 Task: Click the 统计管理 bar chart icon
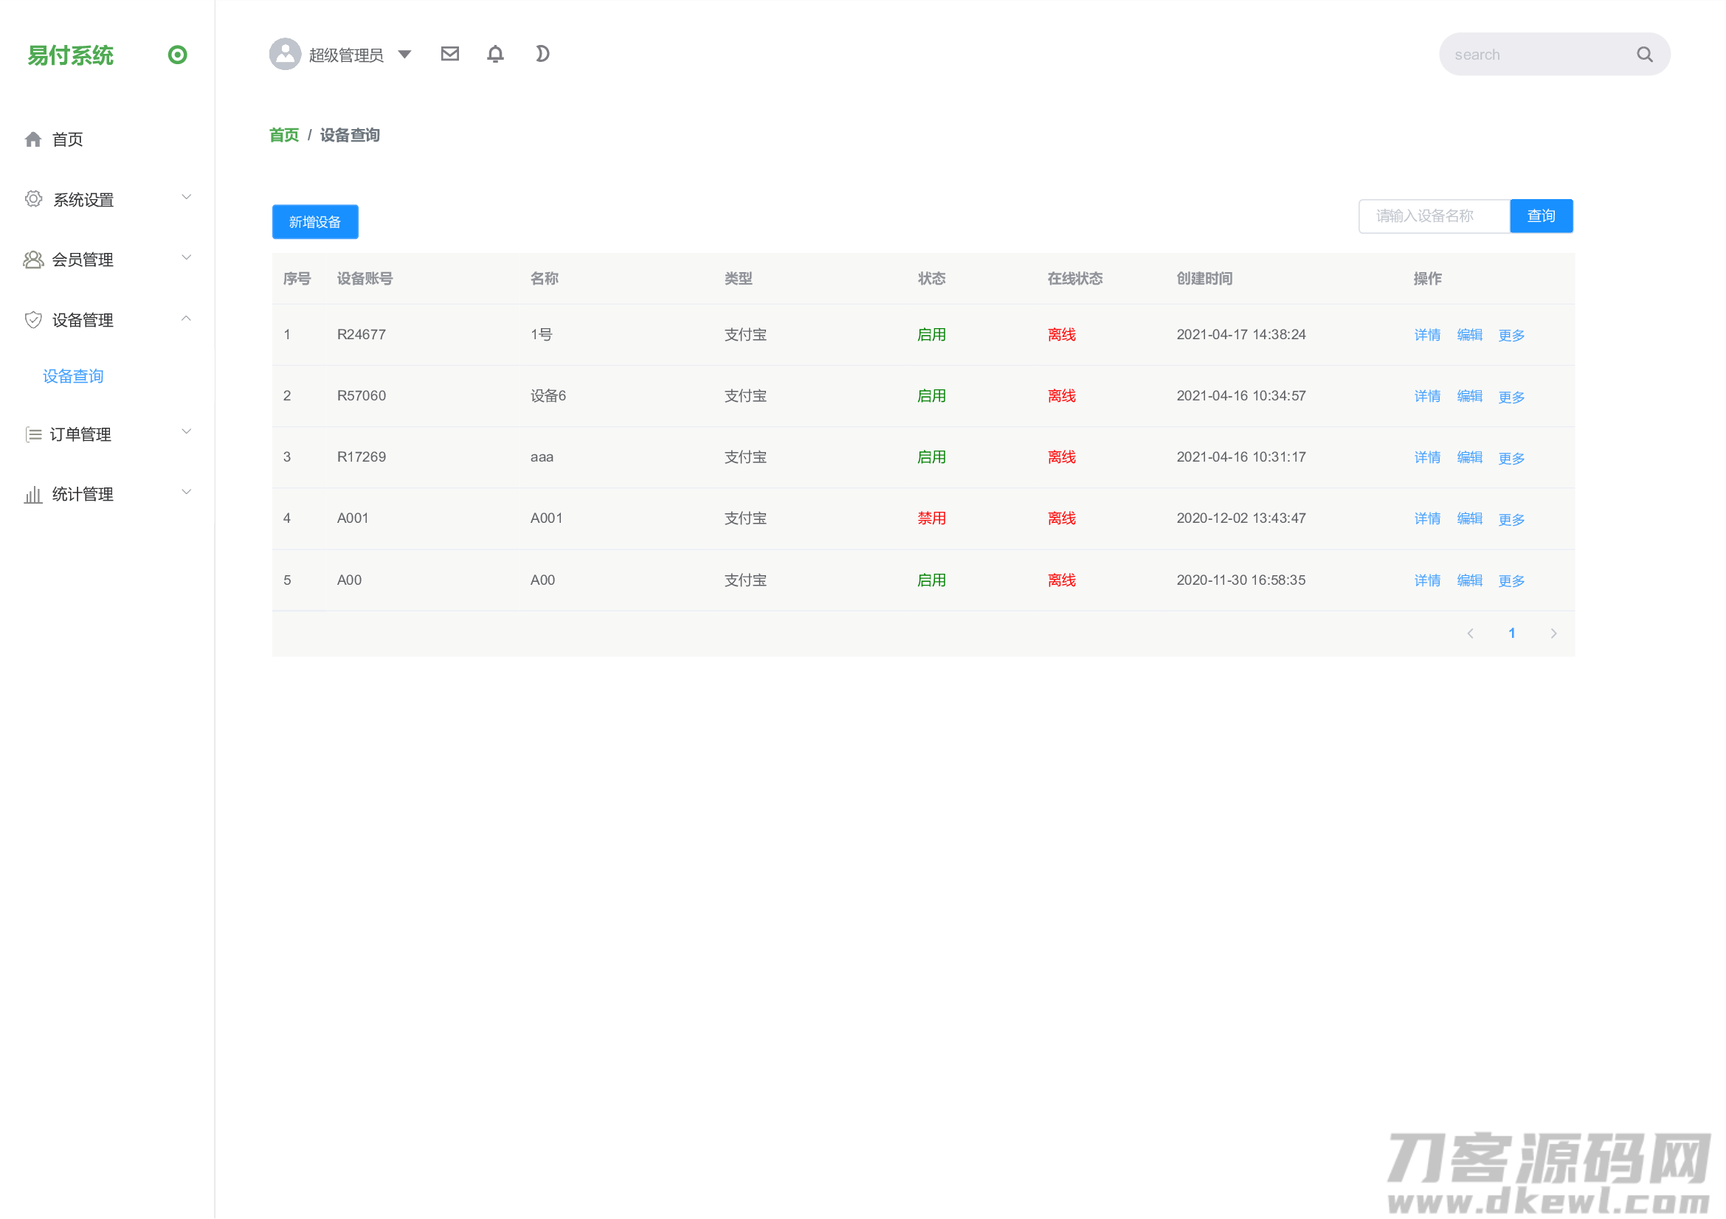point(33,494)
